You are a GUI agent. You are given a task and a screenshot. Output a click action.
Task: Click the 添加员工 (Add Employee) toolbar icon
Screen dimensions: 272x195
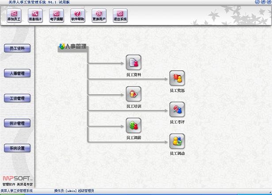point(14,16)
